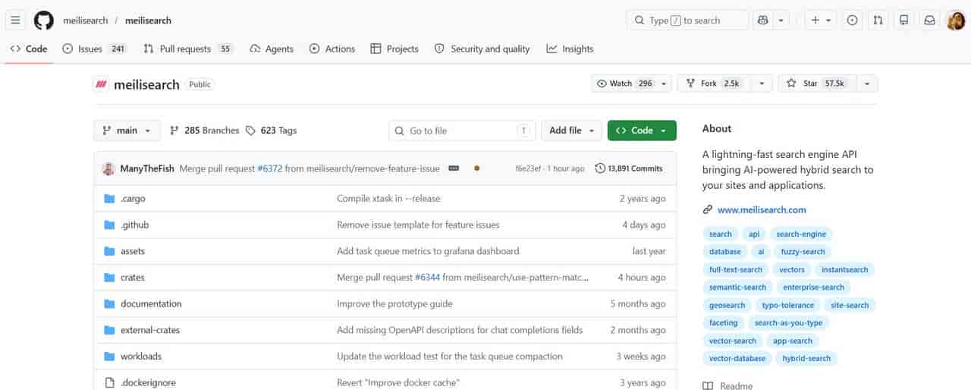The height and width of the screenshot is (390, 971).
Task: View 623 Tags link
Action: [x=271, y=131]
